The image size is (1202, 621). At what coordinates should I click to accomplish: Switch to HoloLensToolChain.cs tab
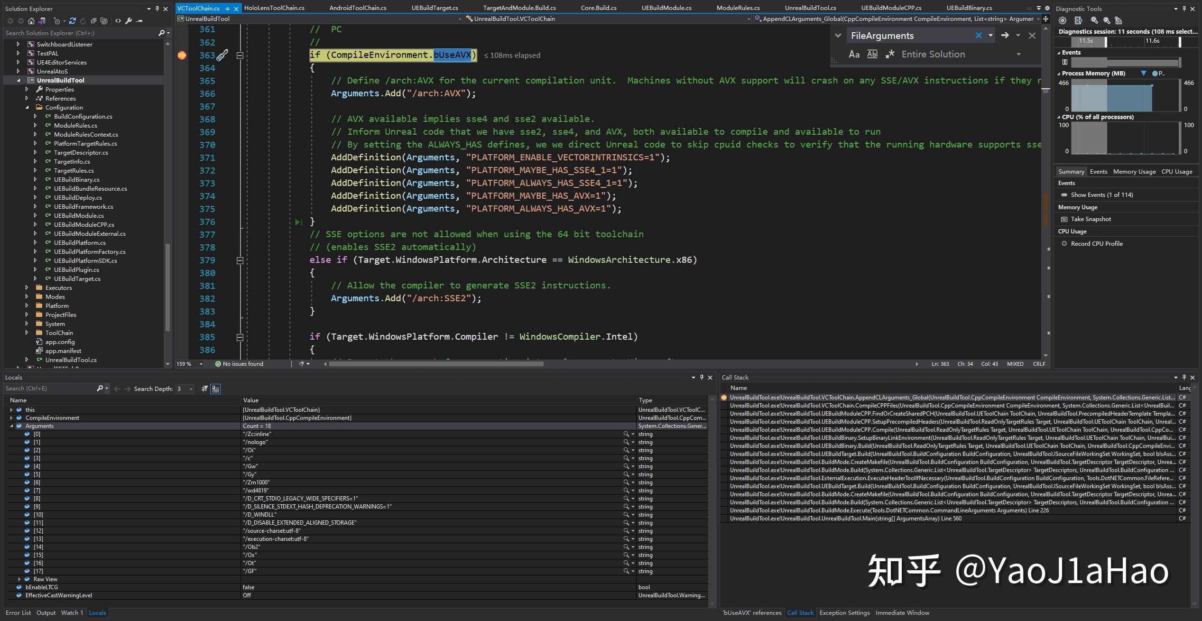point(274,8)
